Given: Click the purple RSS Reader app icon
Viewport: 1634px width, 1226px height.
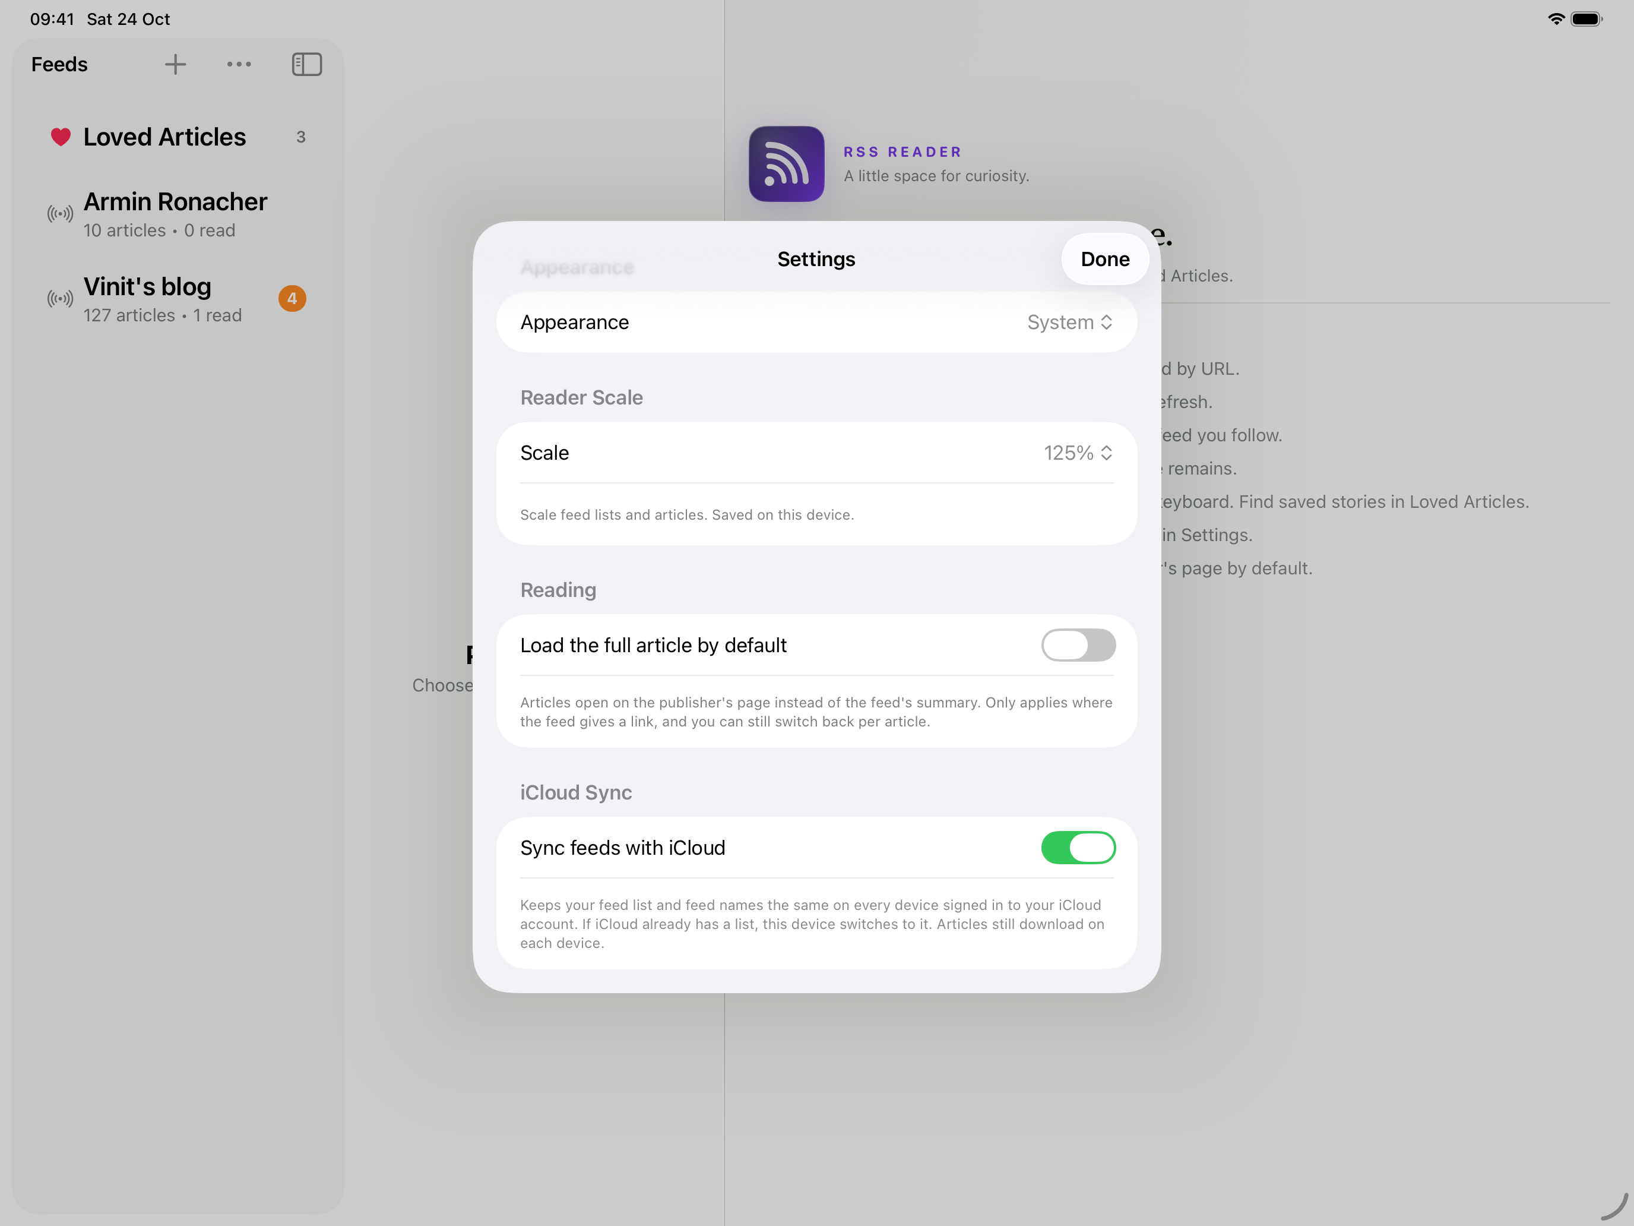Looking at the screenshot, I should pos(786,163).
